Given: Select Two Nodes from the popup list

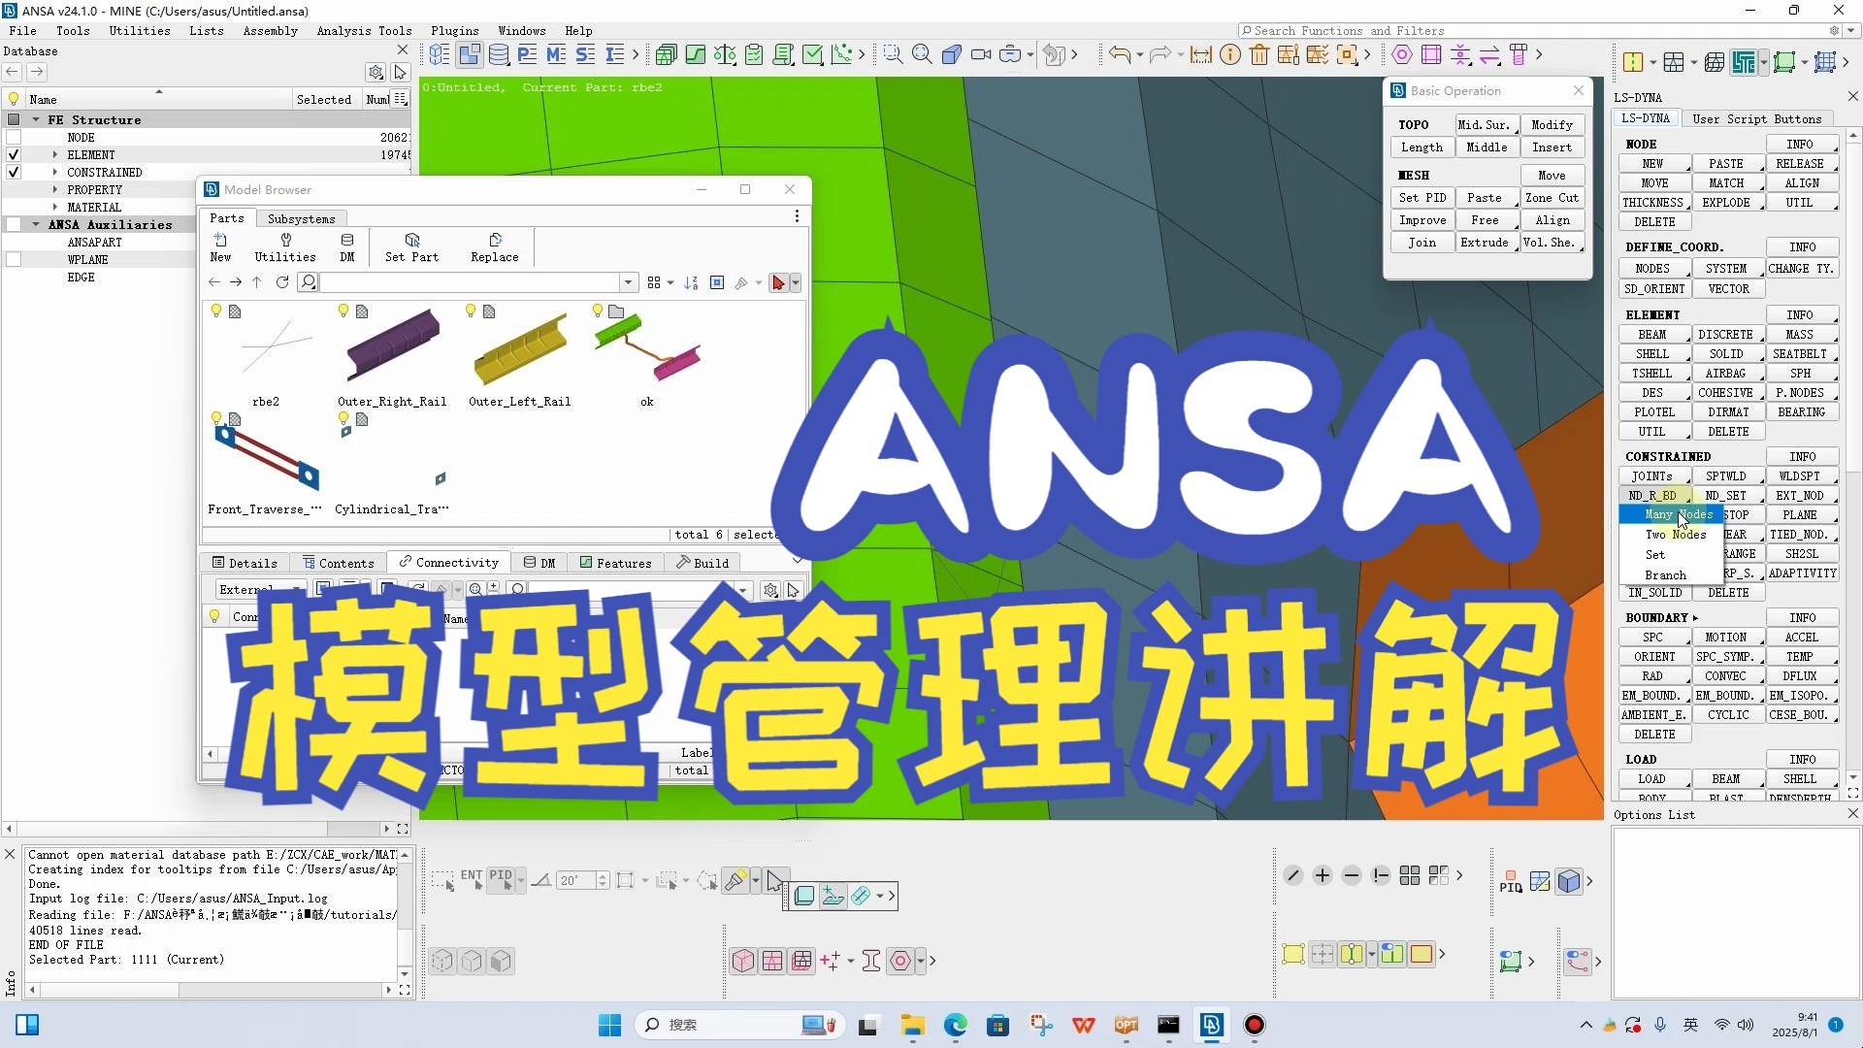Looking at the screenshot, I should 1675,535.
